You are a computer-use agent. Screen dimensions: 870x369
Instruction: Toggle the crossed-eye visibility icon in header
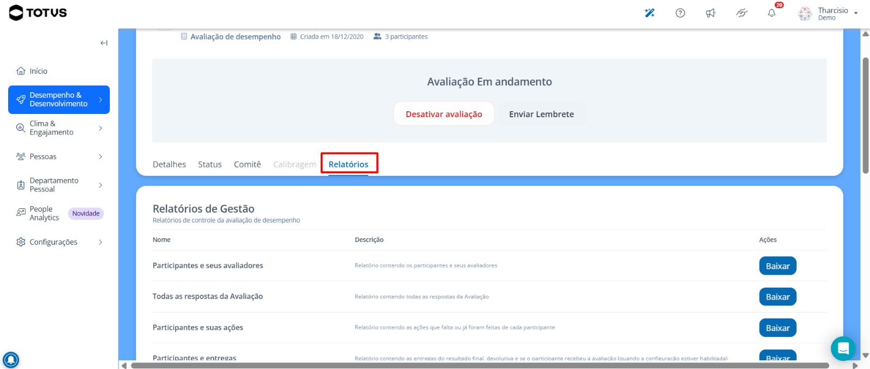[x=742, y=13]
